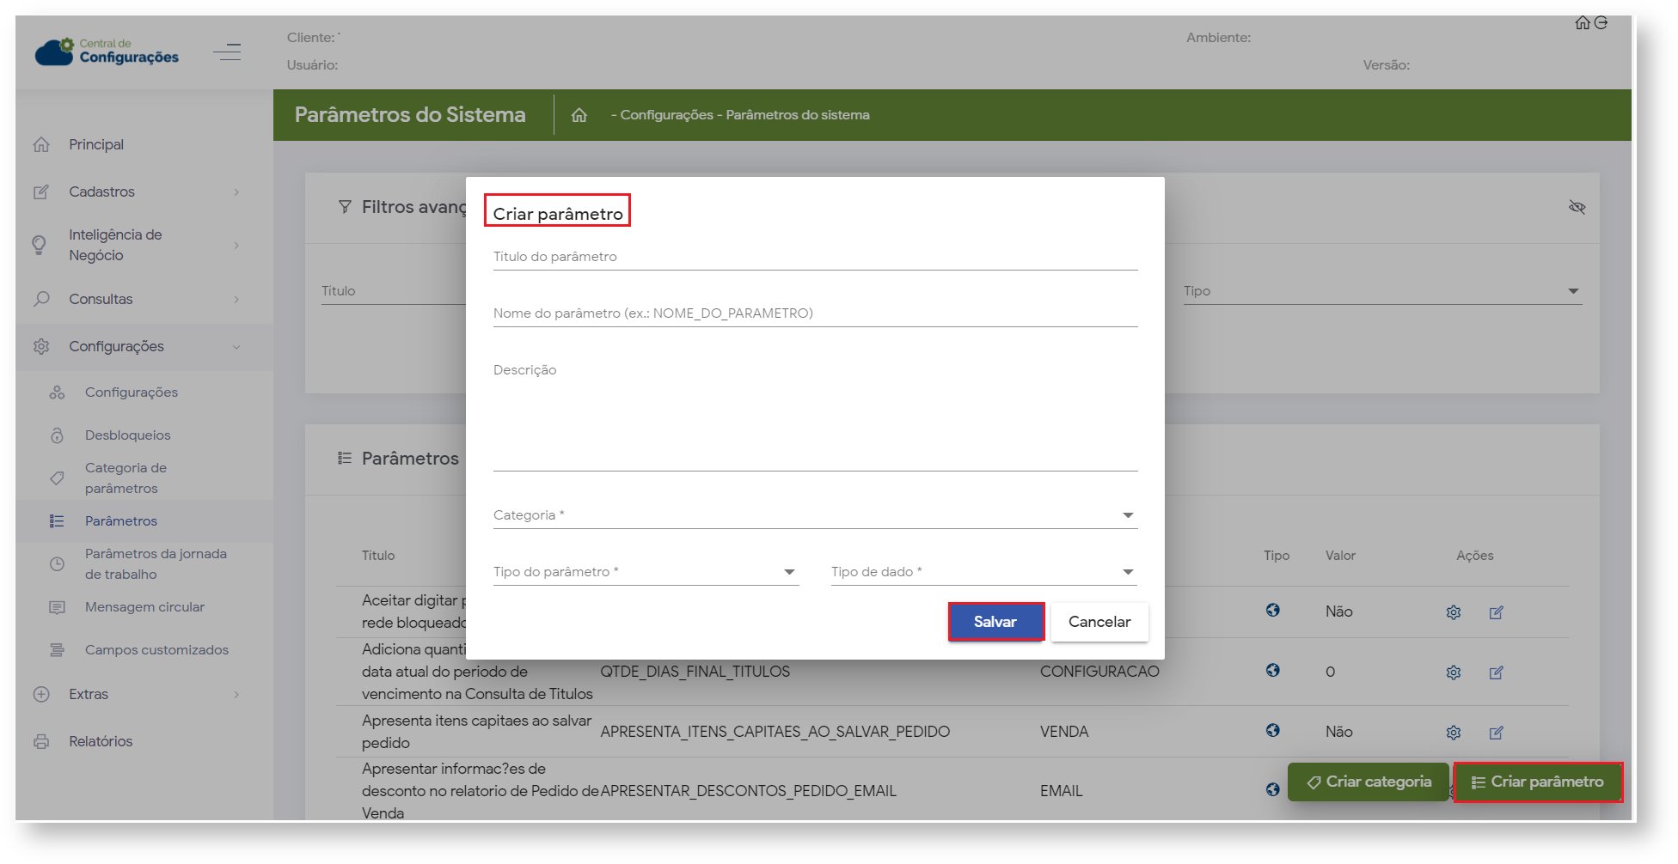The image size is (1678, 864).
Task: Open the Categoria dropdown in dialog
Action: (x=814, y=515)
